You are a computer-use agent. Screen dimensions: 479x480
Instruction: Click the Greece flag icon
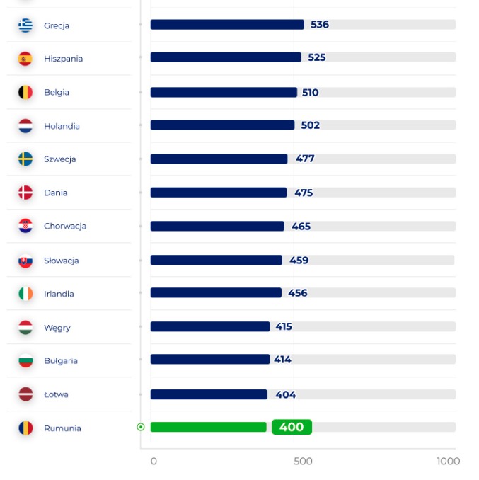[x=25, y=25]
